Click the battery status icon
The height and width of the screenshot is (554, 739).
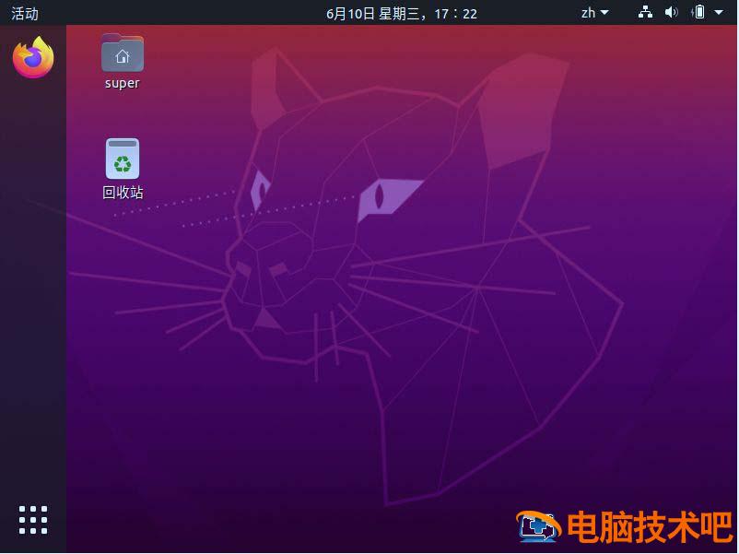[x=698, y=12]
